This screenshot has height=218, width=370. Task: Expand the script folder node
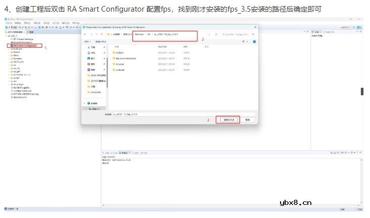click(9, 78)
